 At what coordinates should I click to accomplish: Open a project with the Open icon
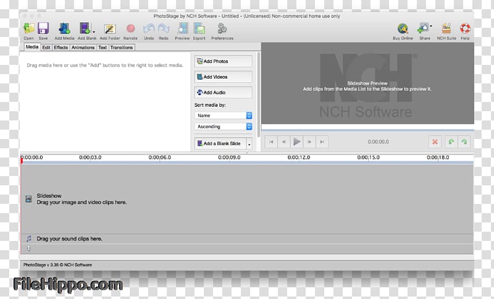pyautogui.click(x=28, y=31)
